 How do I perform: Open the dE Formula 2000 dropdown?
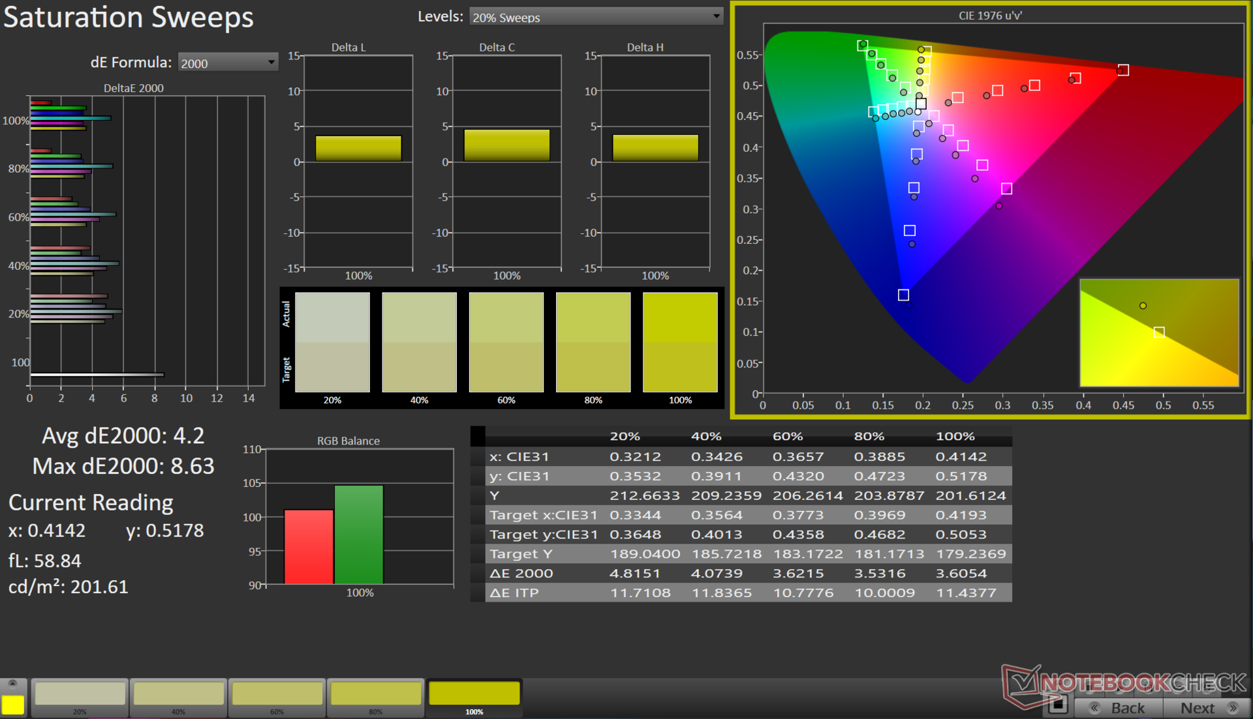(227, 63)
